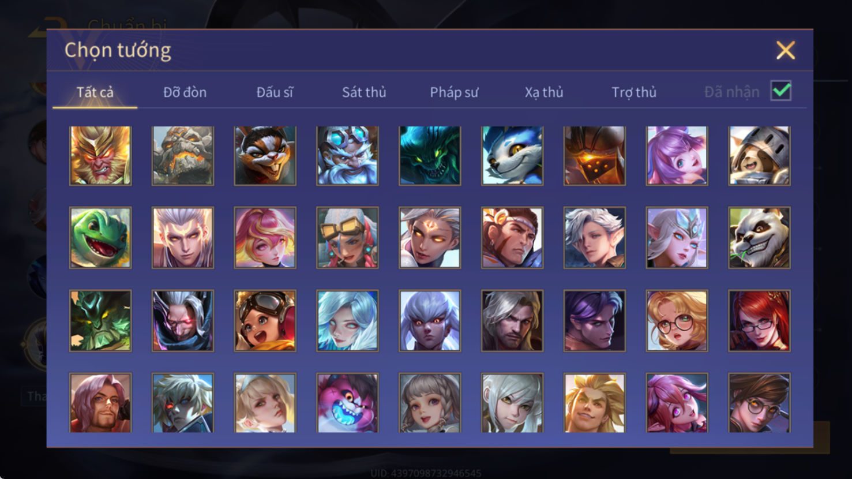Open the Đấu sĩ tab
The width and height of the screenshot is (852, 479).
tap(275, 92)
